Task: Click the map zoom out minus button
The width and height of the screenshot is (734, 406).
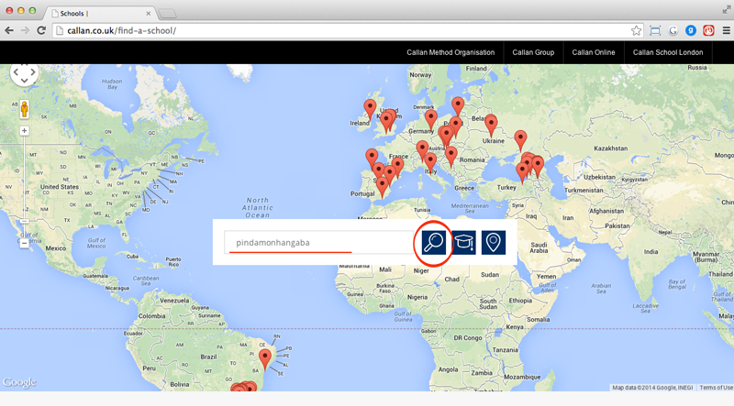Action: click(25, 243)
